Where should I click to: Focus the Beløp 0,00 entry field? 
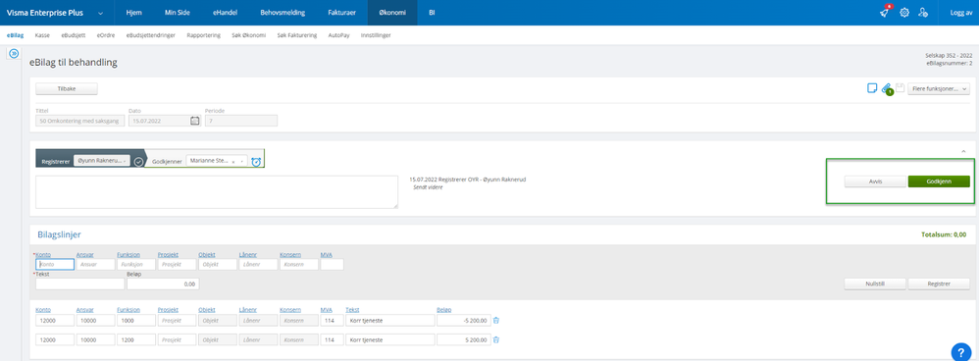click(163, 284)
